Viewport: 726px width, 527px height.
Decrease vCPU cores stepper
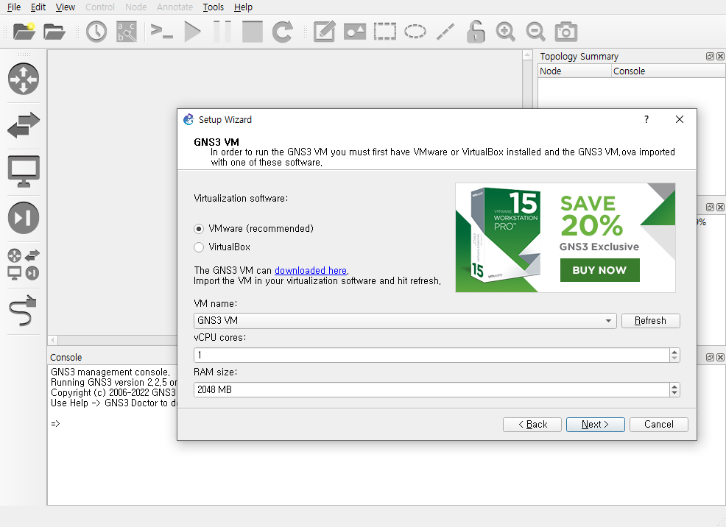pos(674,358)
